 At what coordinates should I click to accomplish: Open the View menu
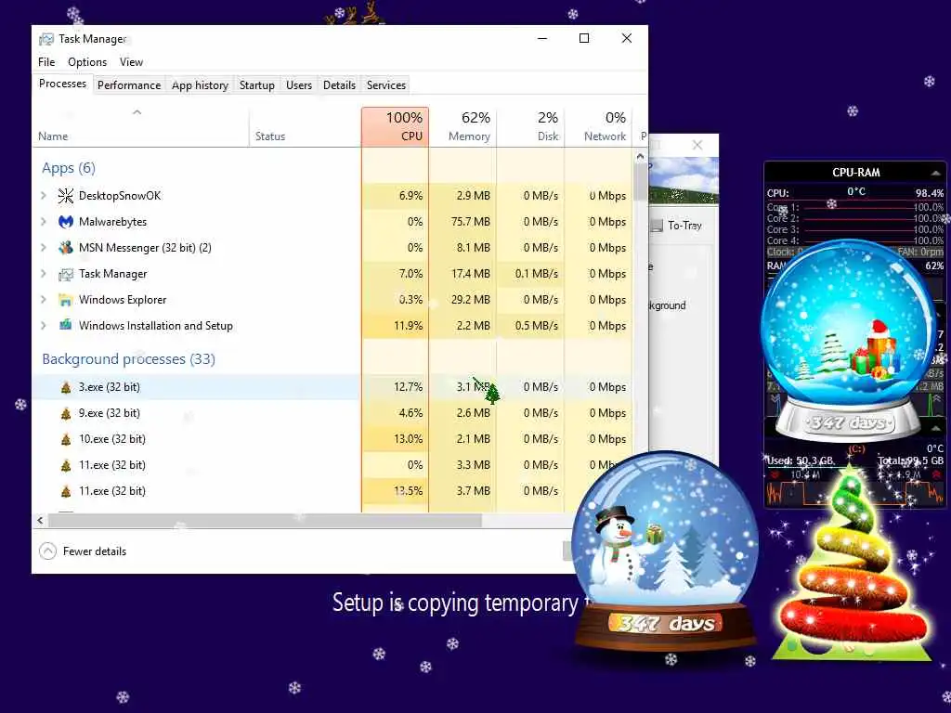(x=131, y=62)
